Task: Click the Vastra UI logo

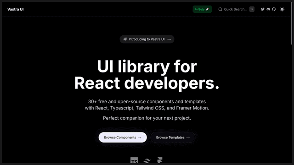Action: [15, 9]
